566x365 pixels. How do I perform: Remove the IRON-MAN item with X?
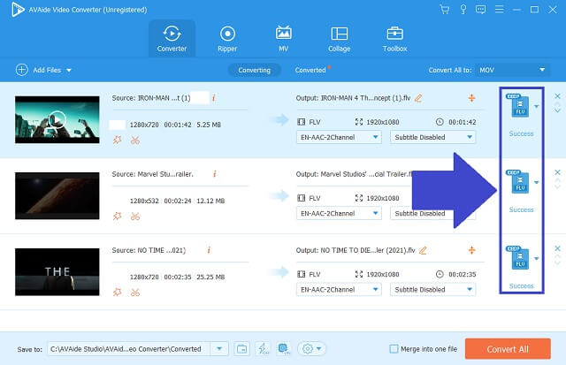(x=557, y=96)
